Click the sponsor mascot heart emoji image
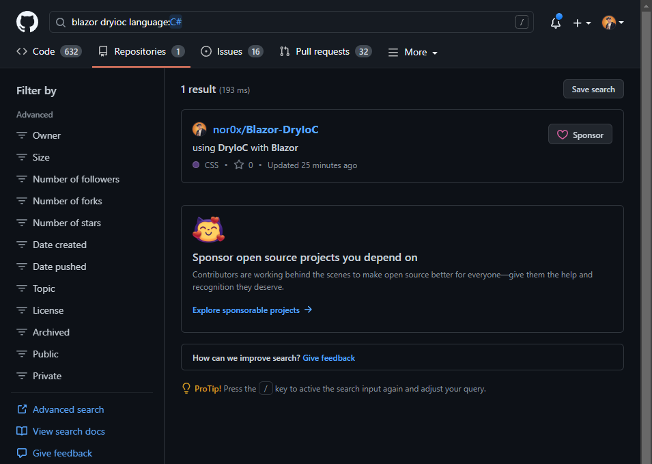The width and height of the screenshot is (652, 464). tap(209, 230)
